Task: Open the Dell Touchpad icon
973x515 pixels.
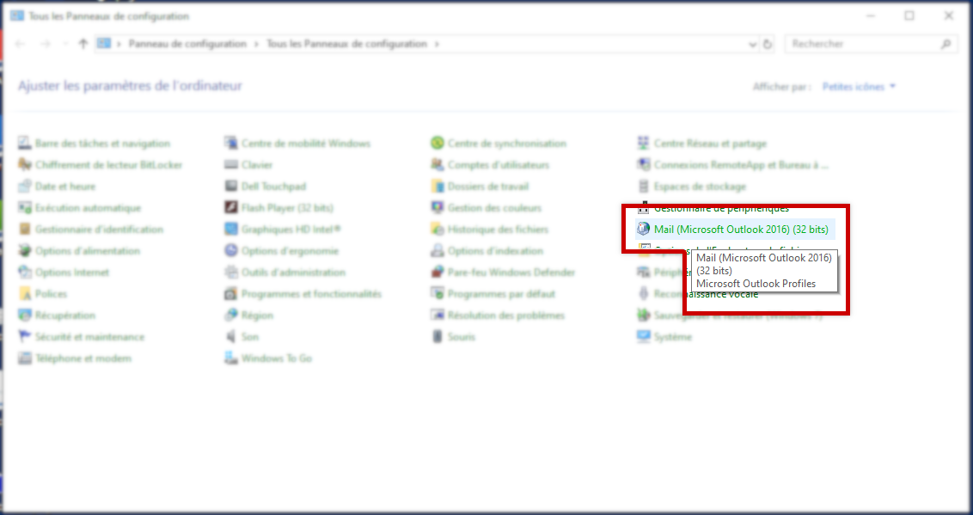Action: point(231,187)
